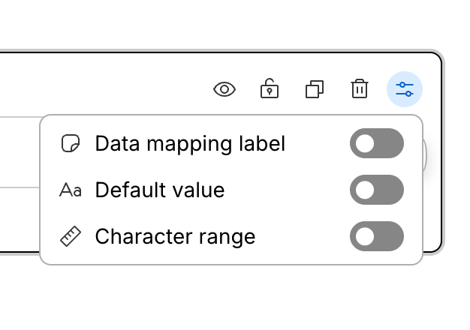Click the sticky note icon beside Data mapping label
Viewport: 470px width, 330px height.
[x=70, y=144]
